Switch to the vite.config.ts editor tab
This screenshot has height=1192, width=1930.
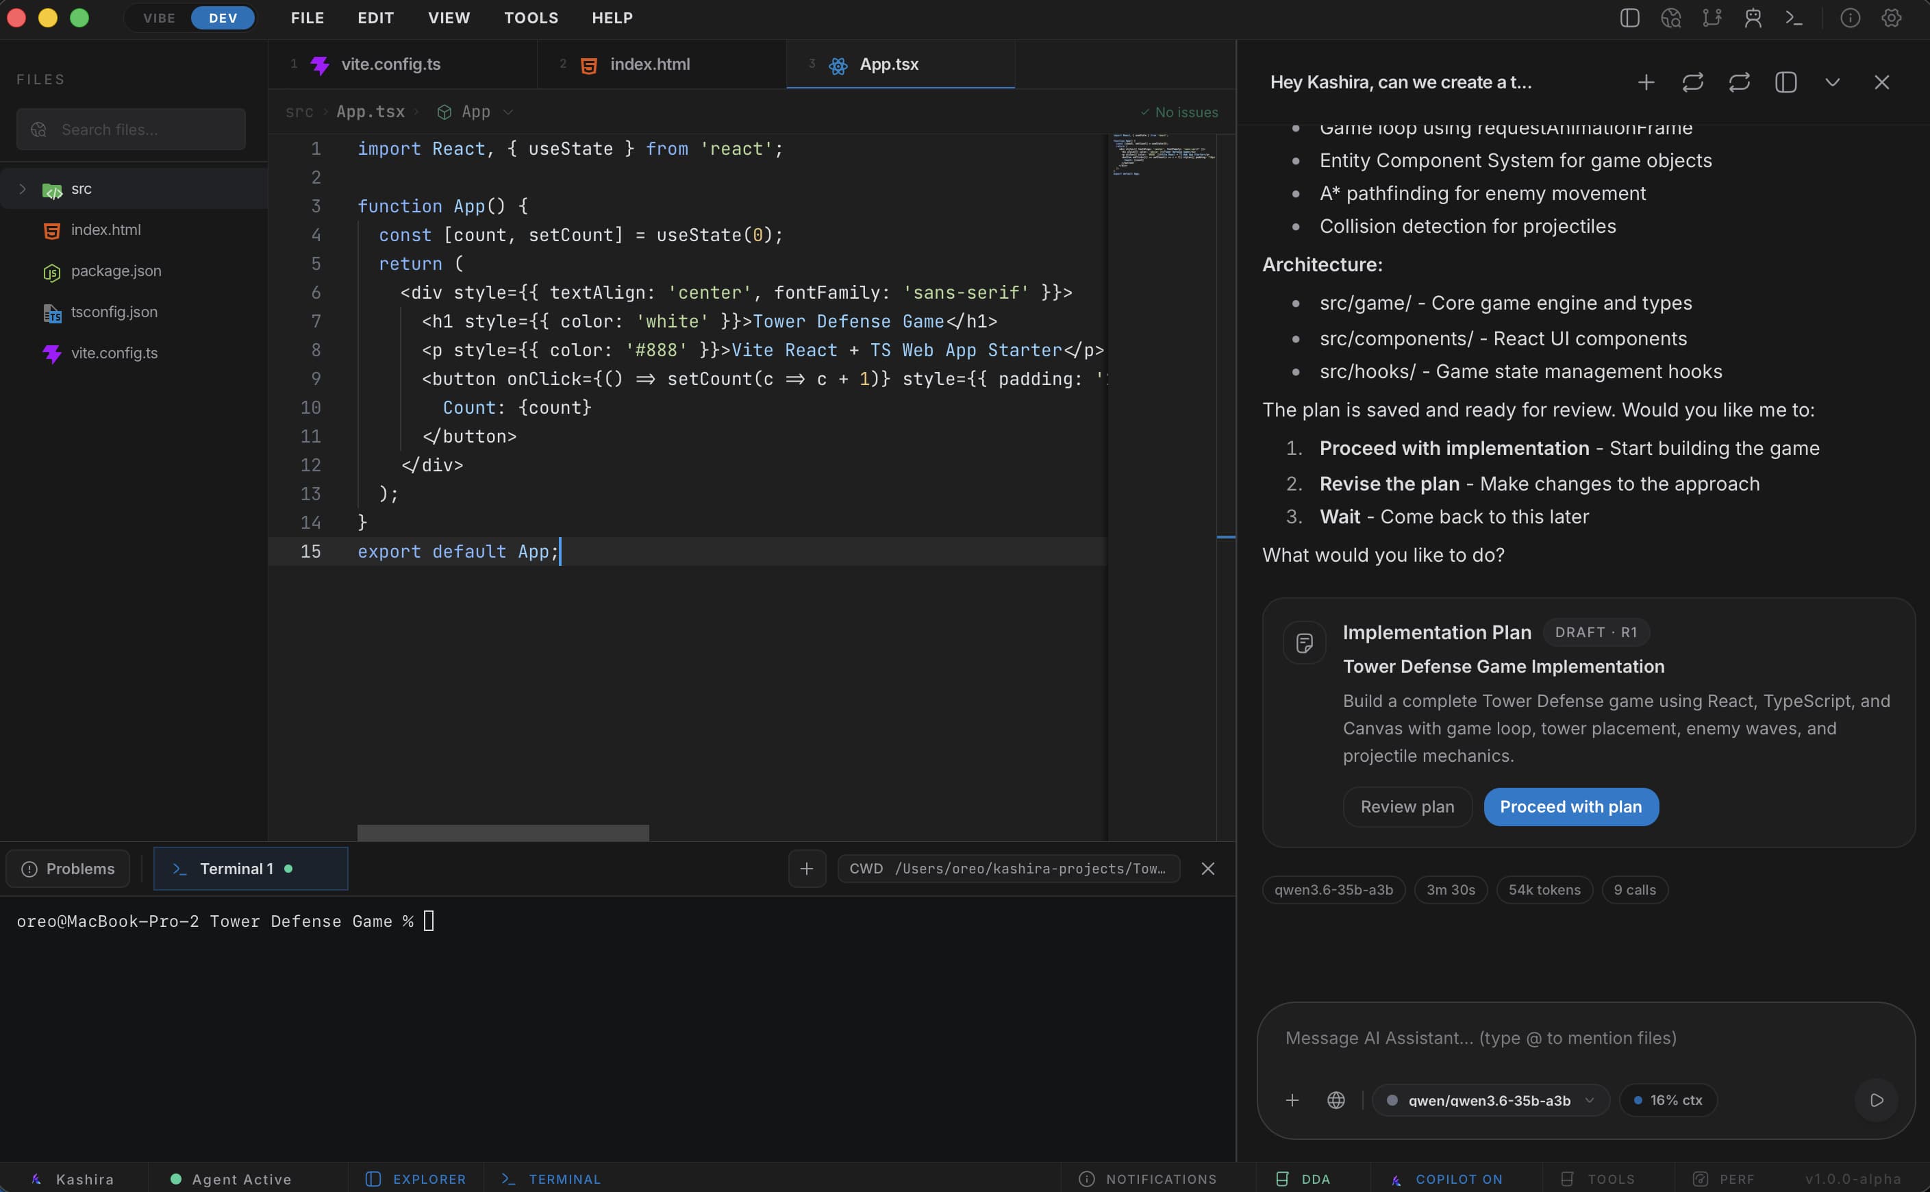coord(403,64)
